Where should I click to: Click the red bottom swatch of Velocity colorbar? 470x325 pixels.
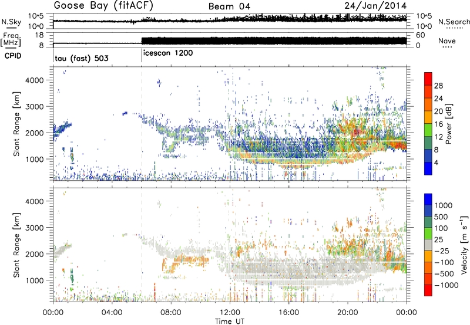pos(428,290)
